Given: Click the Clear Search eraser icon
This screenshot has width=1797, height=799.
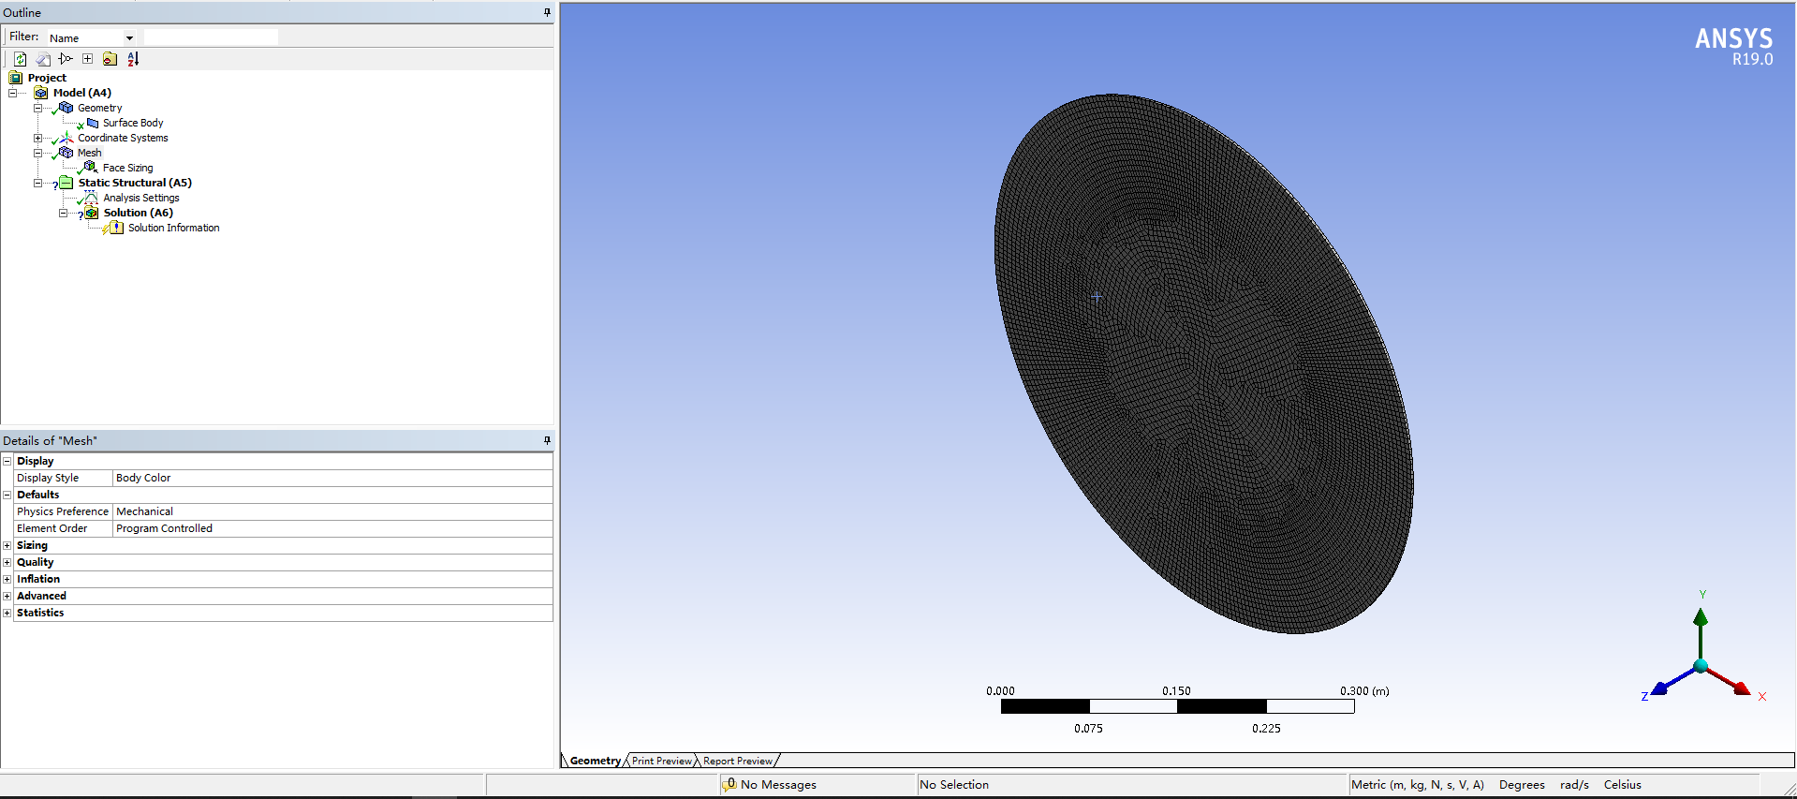Looking at the screenshot, I should click(x=43, y=59).
